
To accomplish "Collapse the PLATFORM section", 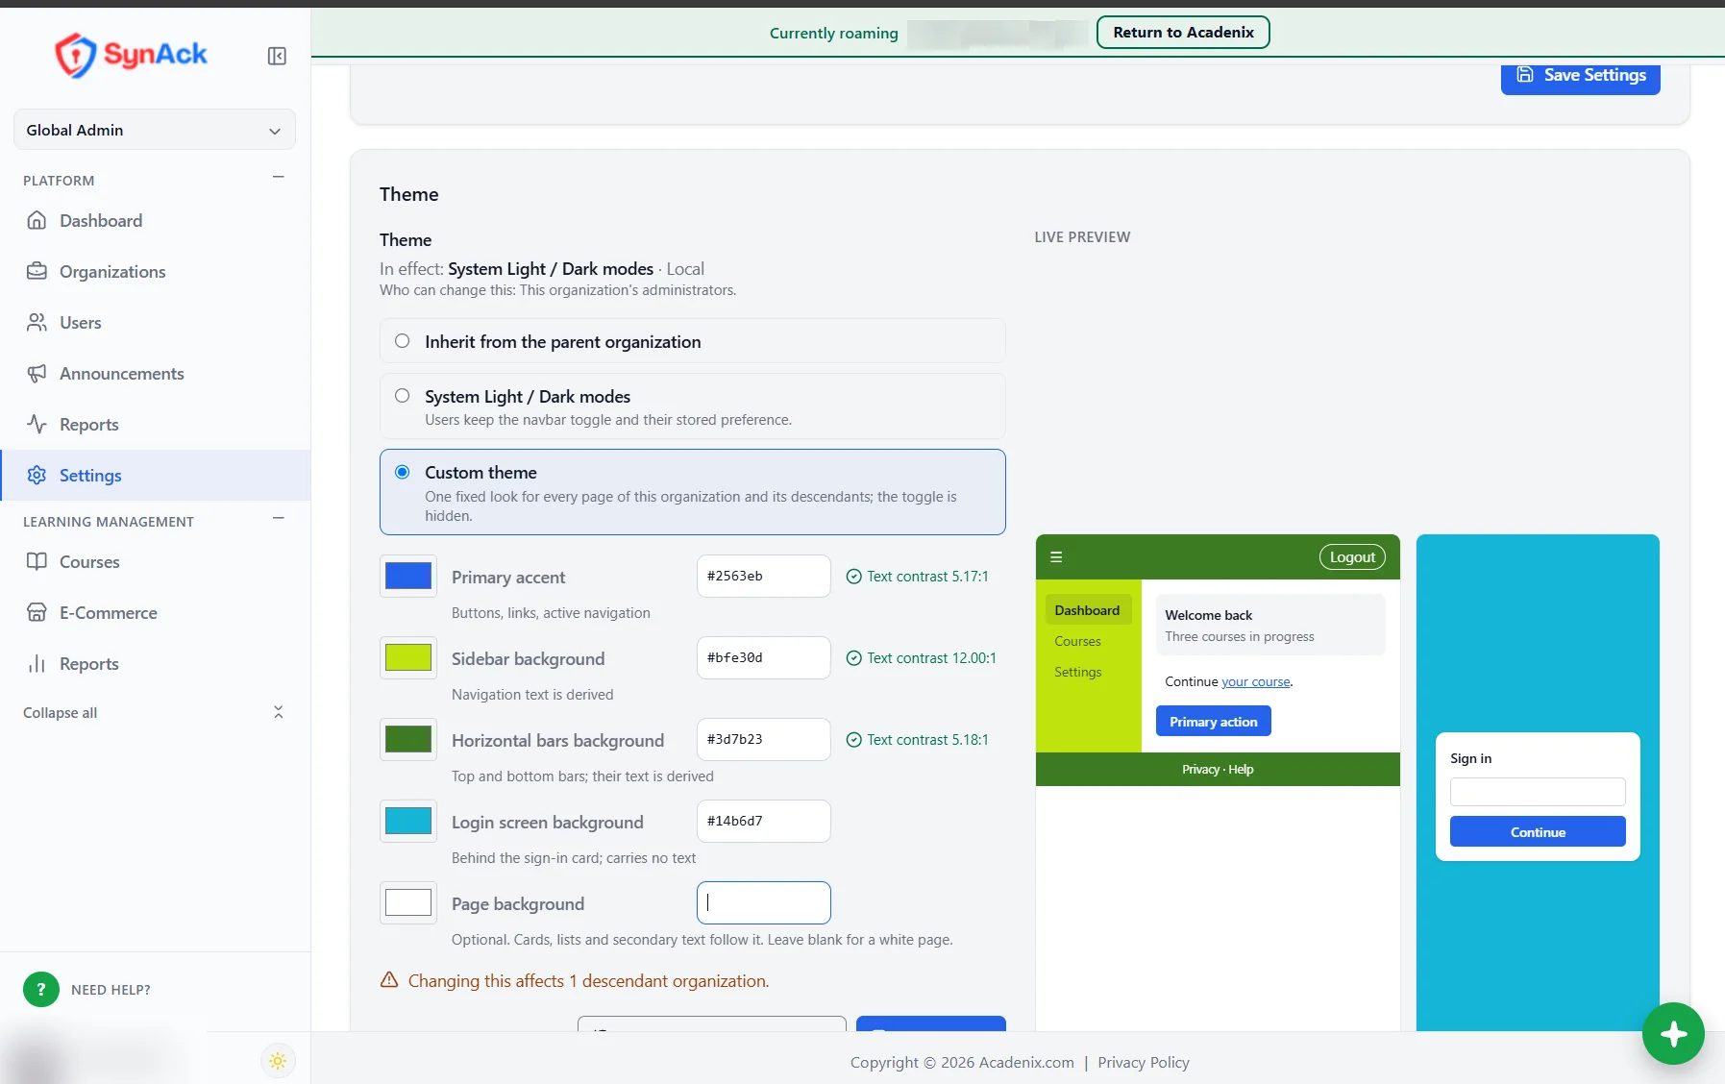I will click(x=279, y=178).
